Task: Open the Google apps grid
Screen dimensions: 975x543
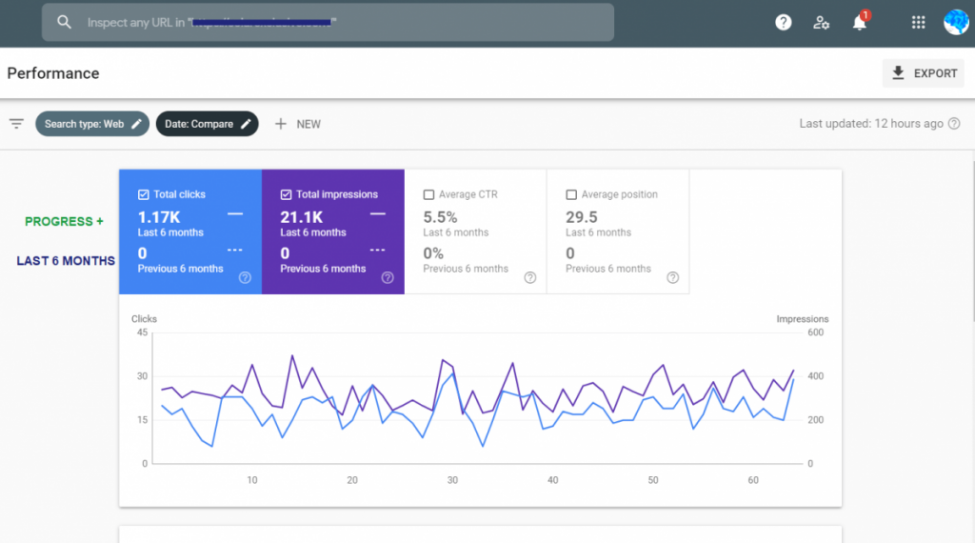Action: click(x=919, y=23)
